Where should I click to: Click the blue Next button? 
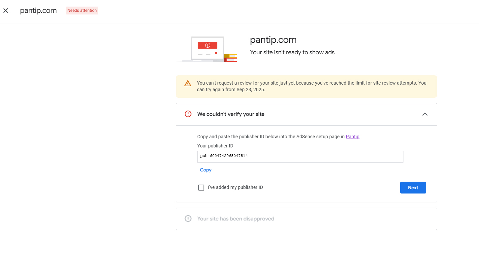pyautogui.click(x=413, y=188)
